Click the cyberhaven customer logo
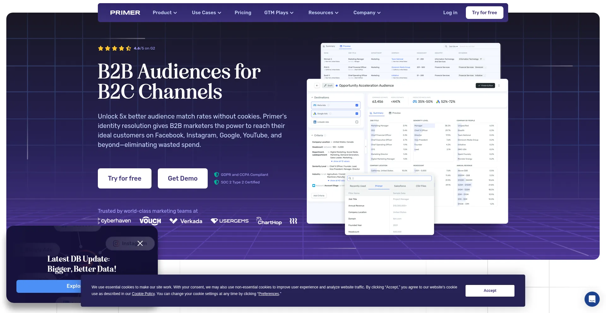Viewport: 606px width, 313px height. point(115,221)
